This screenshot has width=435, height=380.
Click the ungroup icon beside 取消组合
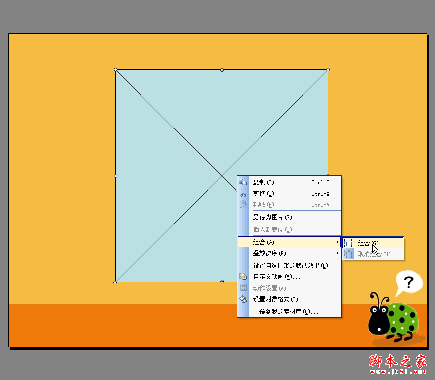point(348,254)
